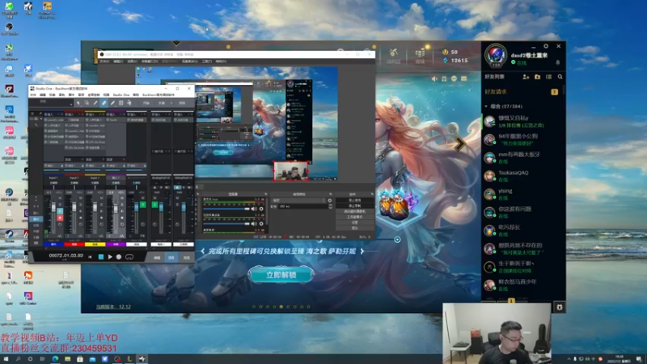The height and width of the screenshot is (364, 647).
Task: Select the paint tool in Studio One toolbar
Action: pyautogui.click(x=112, y=103)
